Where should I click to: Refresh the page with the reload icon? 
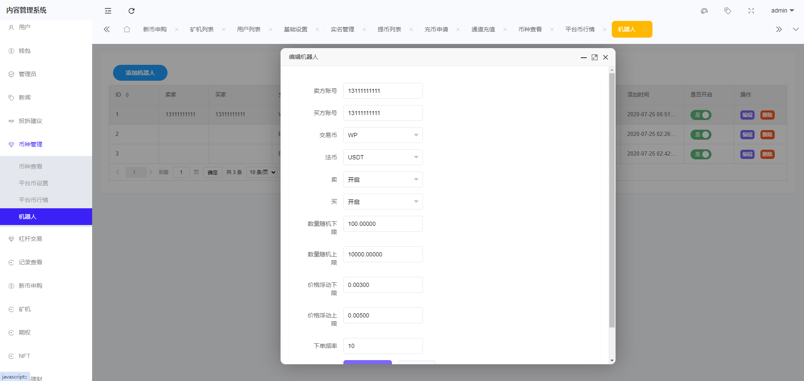[131, 10]
